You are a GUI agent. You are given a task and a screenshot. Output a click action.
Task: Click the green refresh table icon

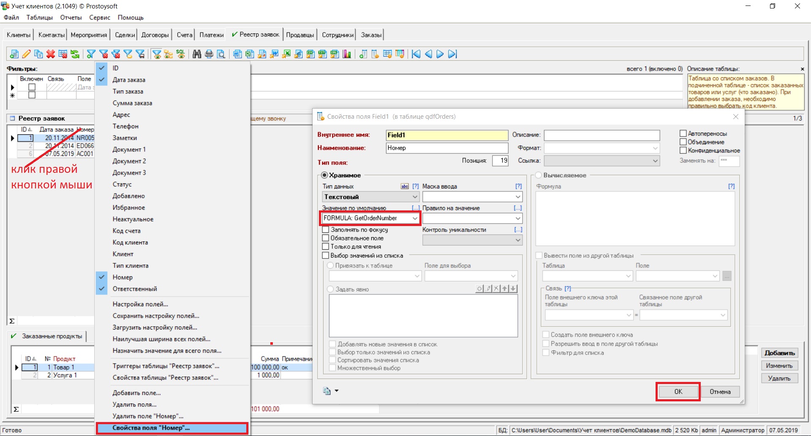(75, 54)
